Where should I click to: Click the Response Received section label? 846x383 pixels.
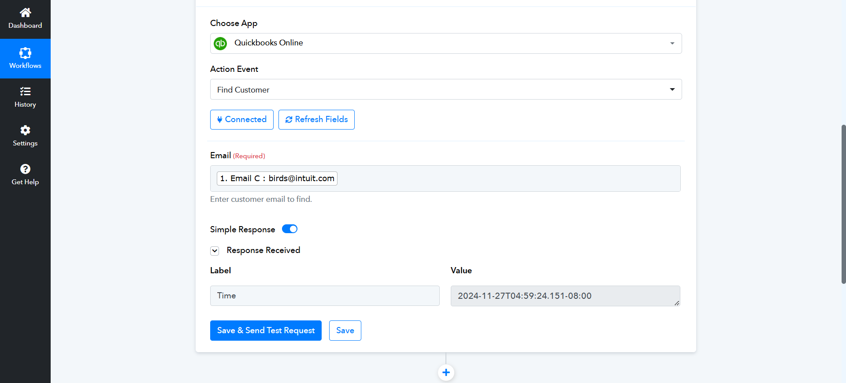(263, 250)
